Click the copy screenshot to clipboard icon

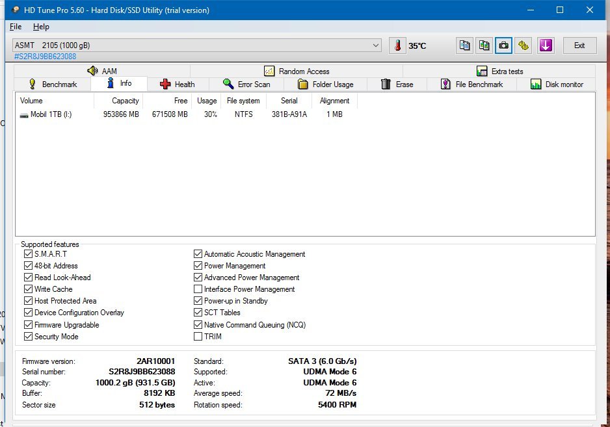pyautogui.click(x=484, y=45)
